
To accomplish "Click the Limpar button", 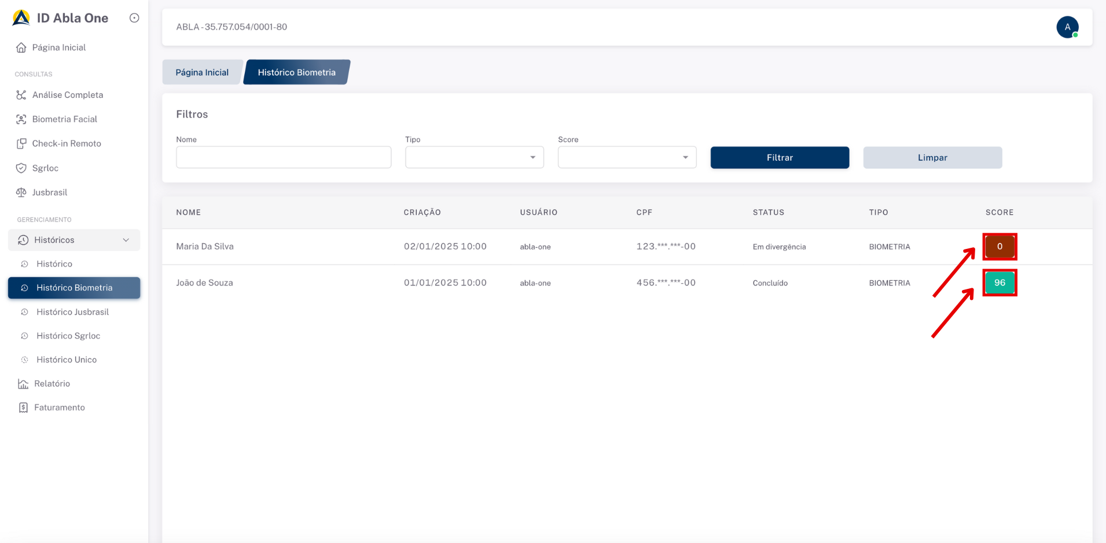I will (x=932, y=157).
